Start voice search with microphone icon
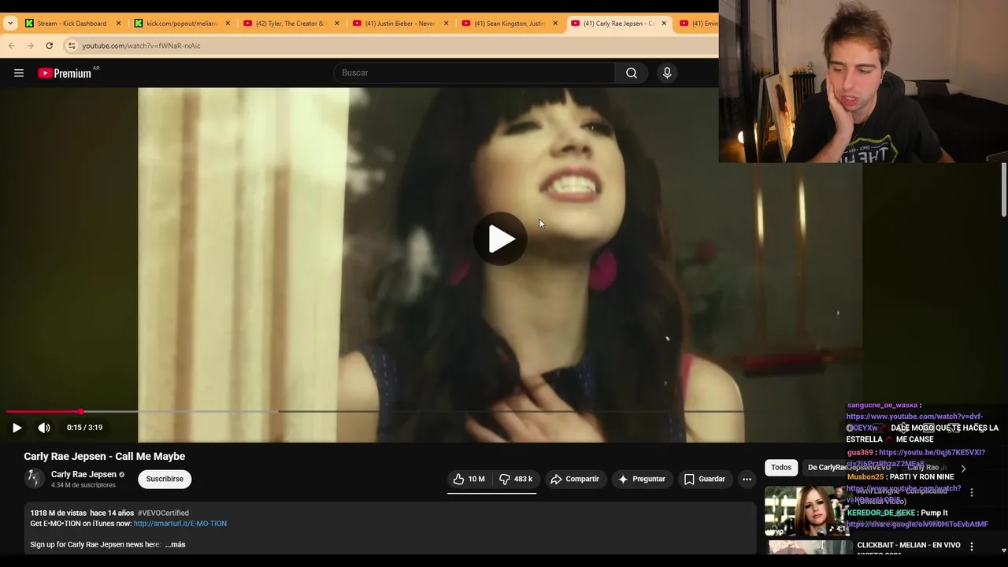 (667, 72)
